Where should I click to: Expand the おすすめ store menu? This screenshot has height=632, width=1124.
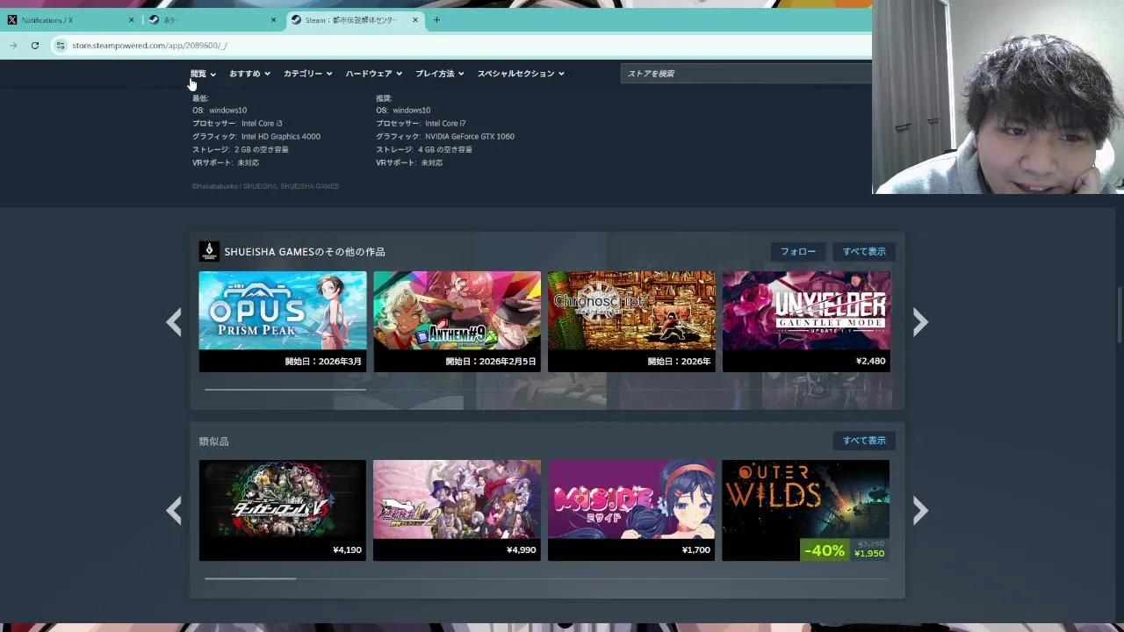[x=250, y=74]
